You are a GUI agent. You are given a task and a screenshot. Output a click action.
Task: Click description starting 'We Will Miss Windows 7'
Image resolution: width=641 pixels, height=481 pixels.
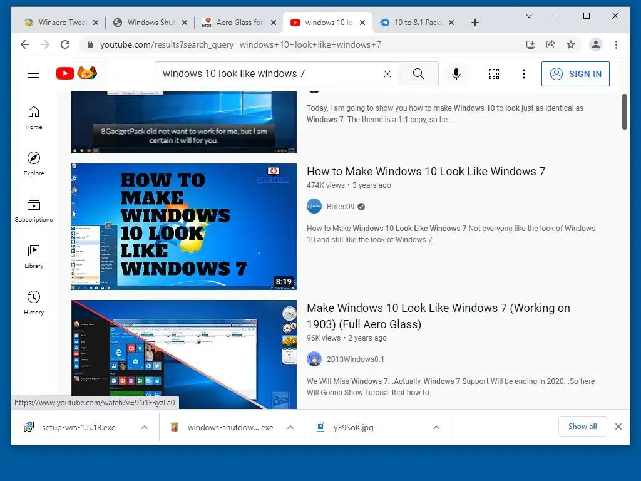pyautogui.click(x=451, y=387)
